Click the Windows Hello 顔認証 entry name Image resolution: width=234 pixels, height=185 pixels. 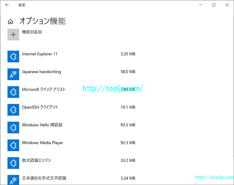42,125
